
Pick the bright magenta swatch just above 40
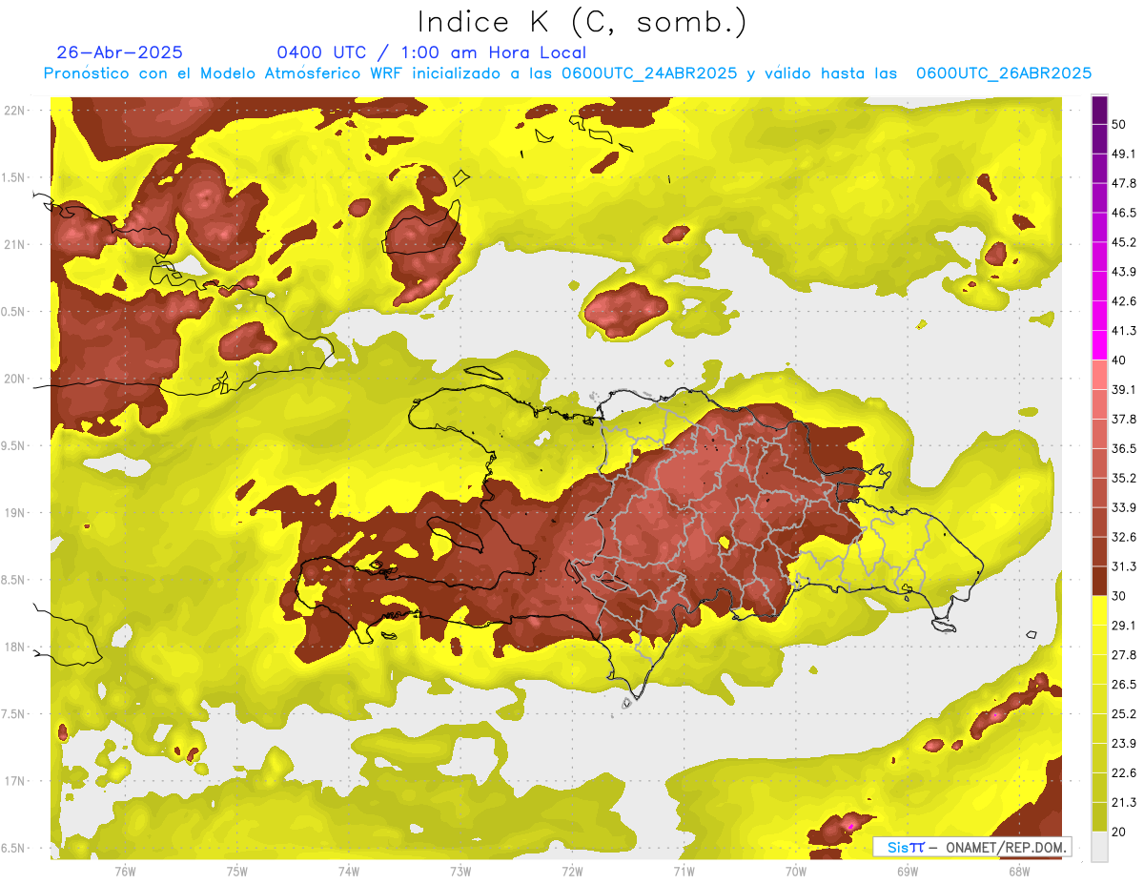click(x=1099, y=345)
